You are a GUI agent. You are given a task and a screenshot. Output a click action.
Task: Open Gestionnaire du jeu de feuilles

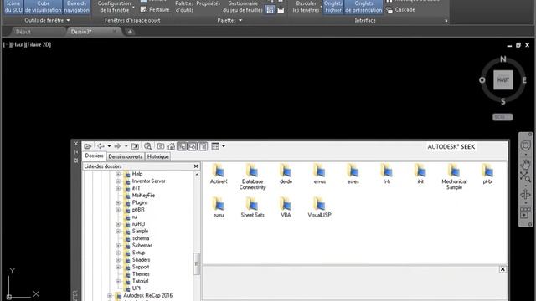(x=243, y=7)
